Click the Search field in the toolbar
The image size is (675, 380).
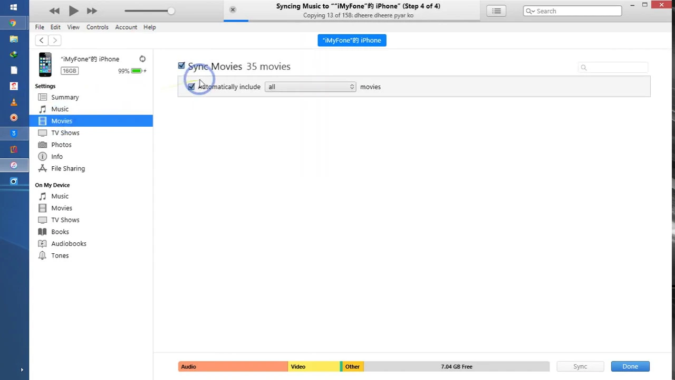pos(572,11)
